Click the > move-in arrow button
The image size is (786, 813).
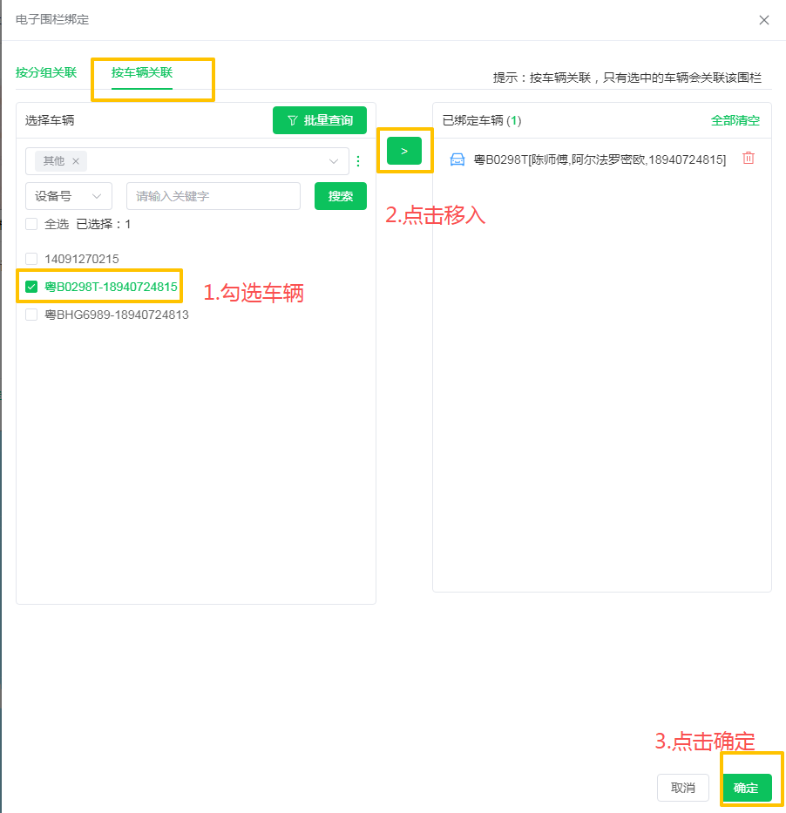click(404, 151)
